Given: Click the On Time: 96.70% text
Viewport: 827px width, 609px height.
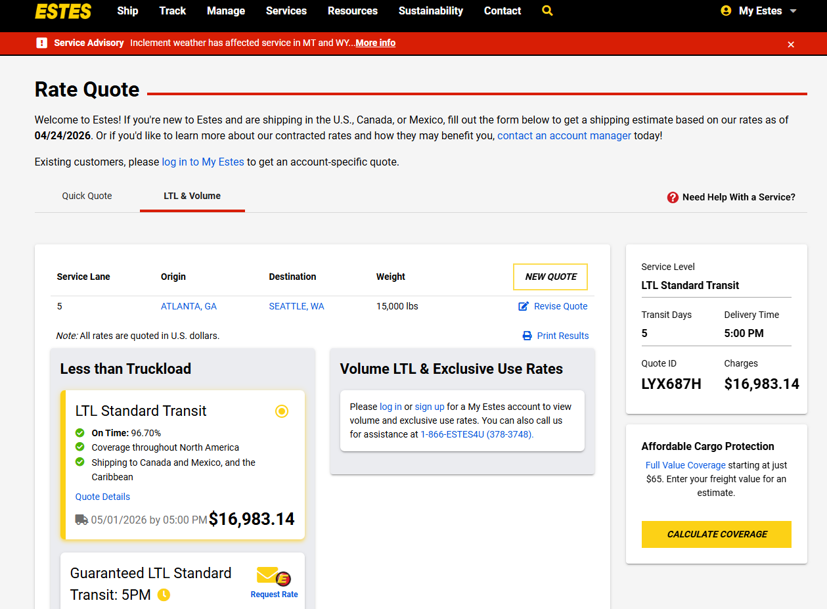Looking at the screenshot, I should tap(126, 433).
